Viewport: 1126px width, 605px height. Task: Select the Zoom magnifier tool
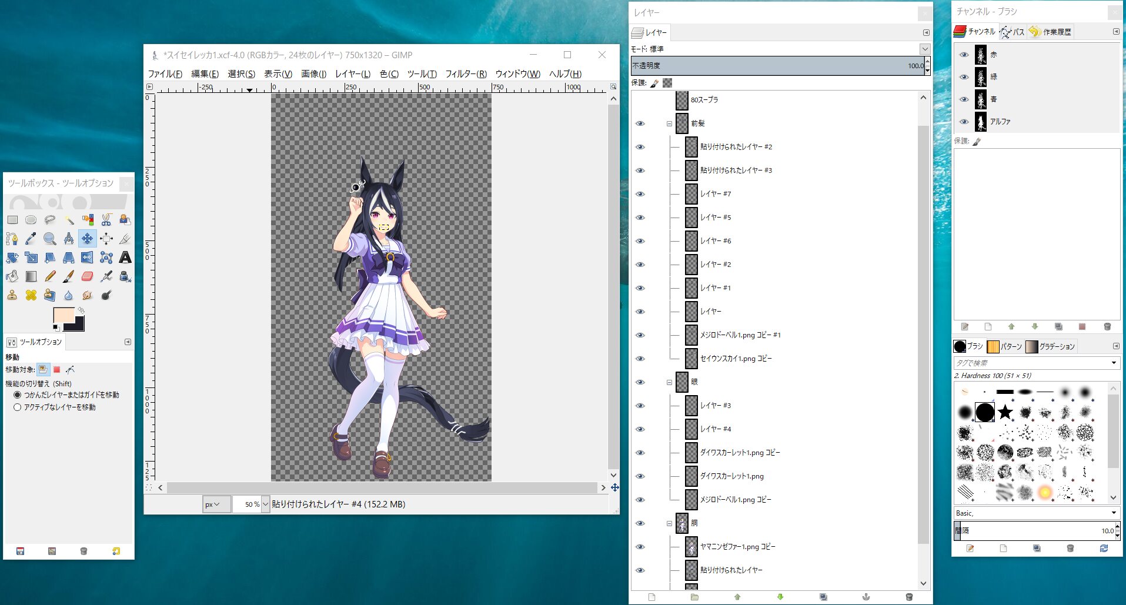pyautogui.click(x=50, y=239)
